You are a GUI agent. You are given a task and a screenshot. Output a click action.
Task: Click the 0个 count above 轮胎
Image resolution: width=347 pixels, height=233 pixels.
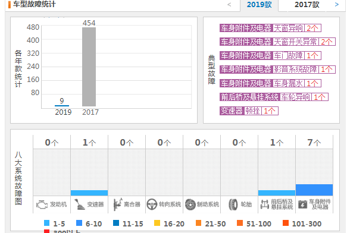(x=239, y=143)
